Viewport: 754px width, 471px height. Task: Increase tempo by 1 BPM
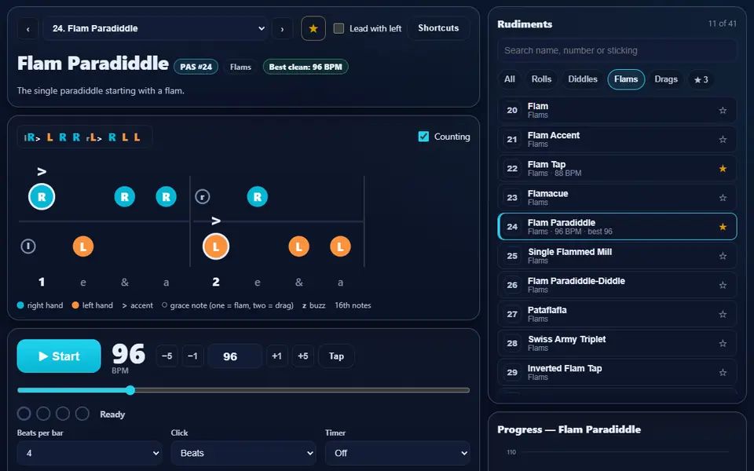276,356
